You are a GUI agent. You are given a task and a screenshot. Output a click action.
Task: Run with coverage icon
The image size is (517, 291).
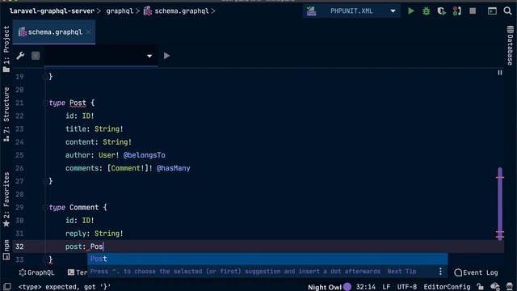[442, 11]
